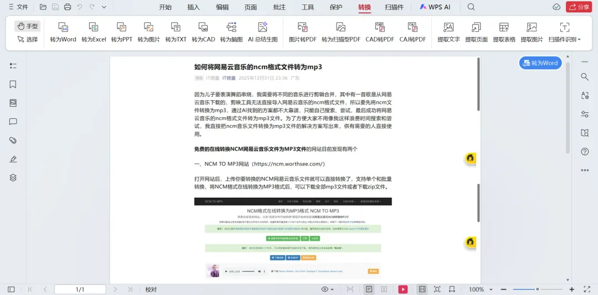Go to the next page arrow
Screen dimensions: 598x295
[115, 289]
